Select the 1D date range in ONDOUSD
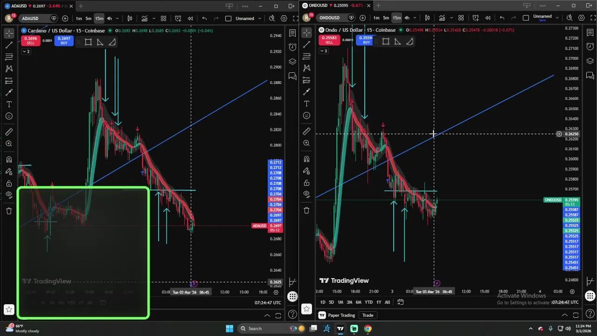The width and height of the screenshot is (597, 336). [x=322, y=302]
